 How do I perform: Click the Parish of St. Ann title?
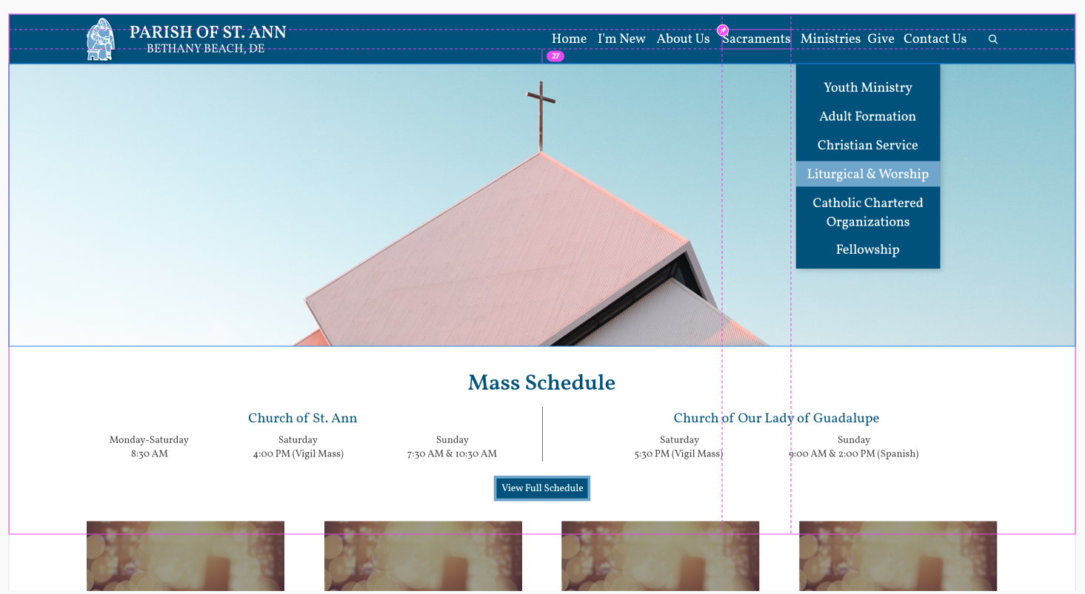click(207, 33)
